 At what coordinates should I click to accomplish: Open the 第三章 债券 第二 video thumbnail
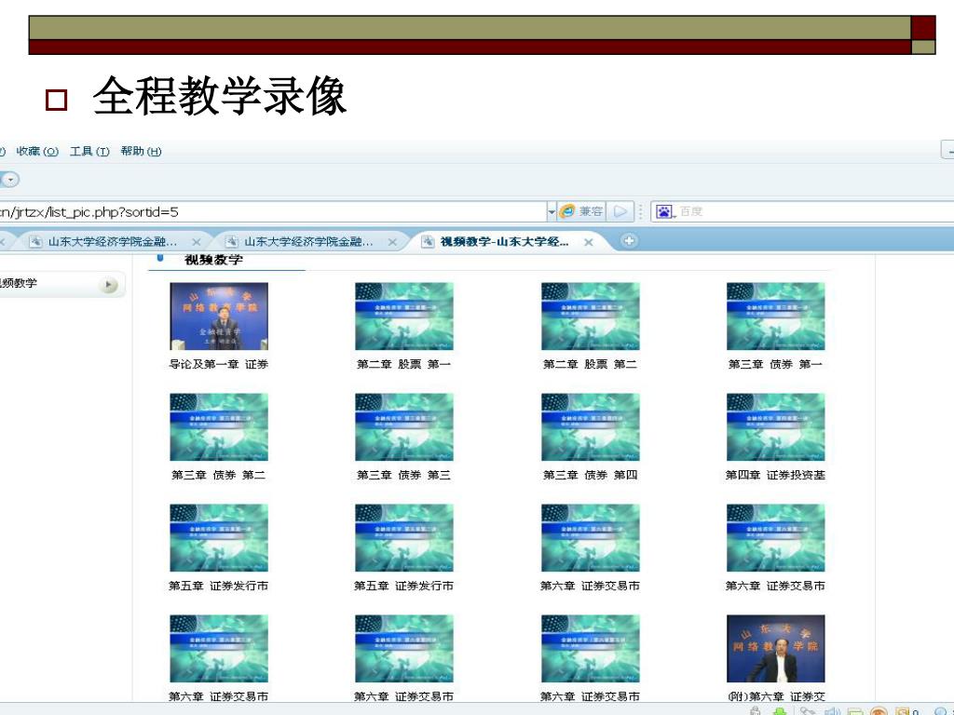pos(219,426)
